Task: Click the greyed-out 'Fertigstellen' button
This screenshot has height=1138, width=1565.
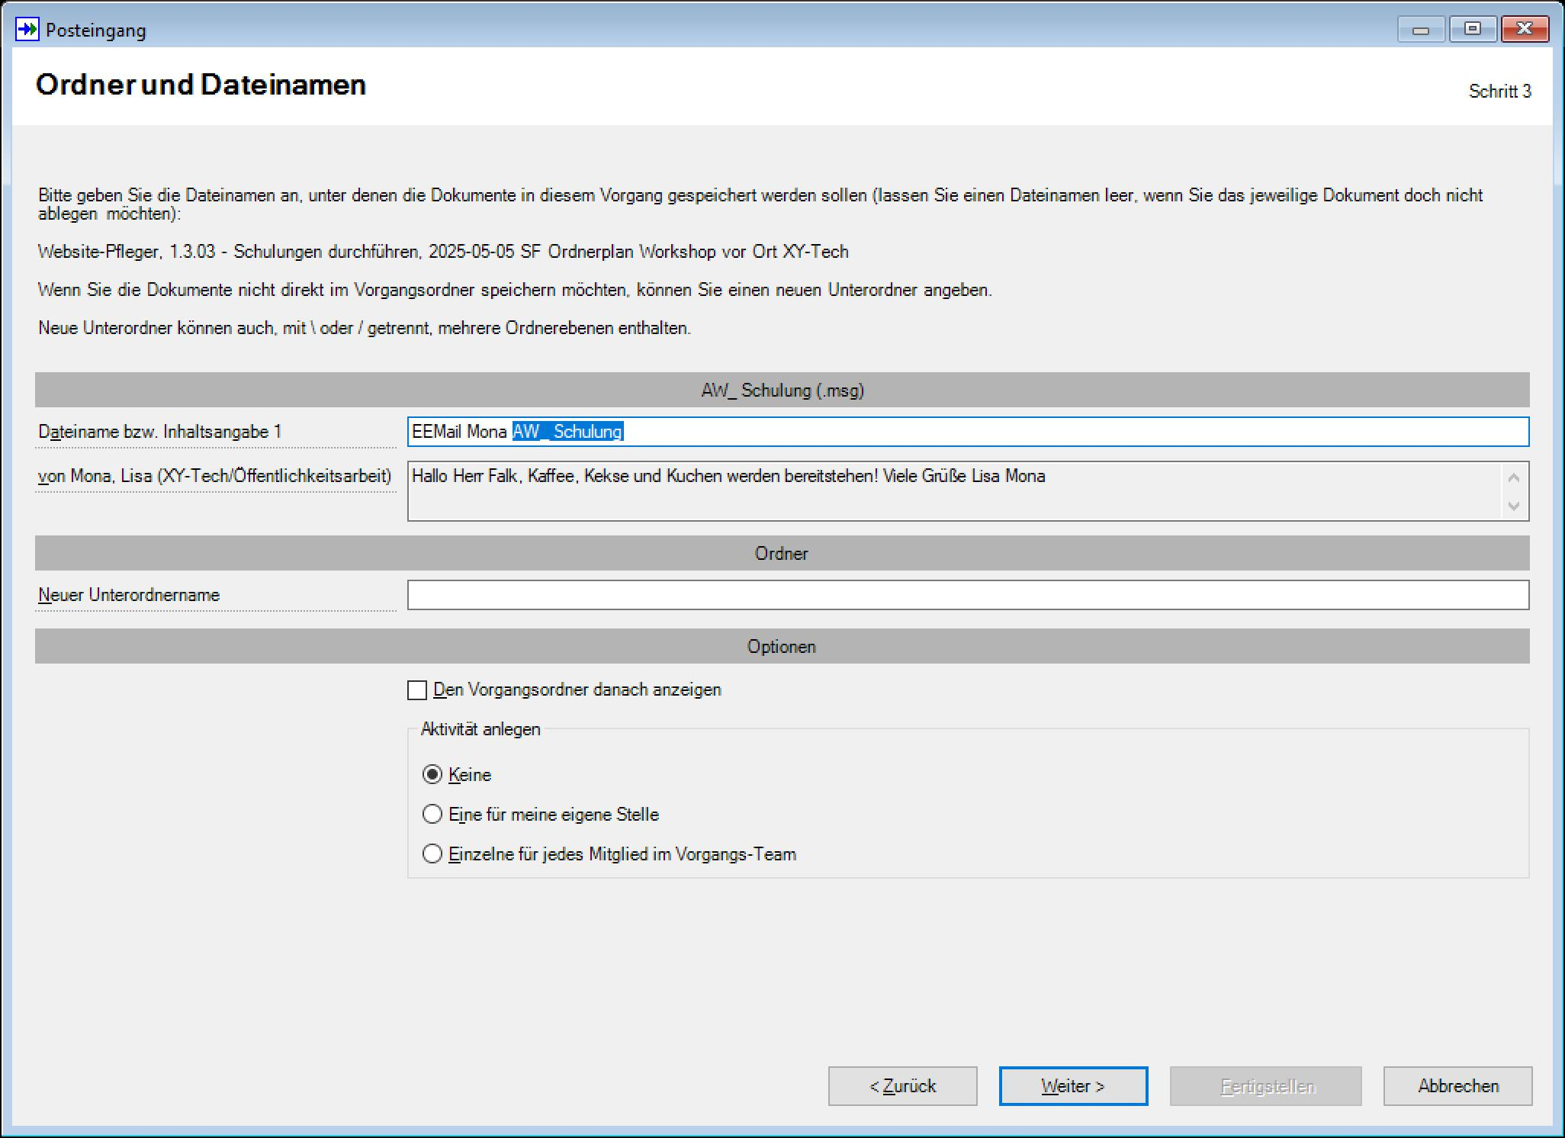Action: point(1265,1085)
